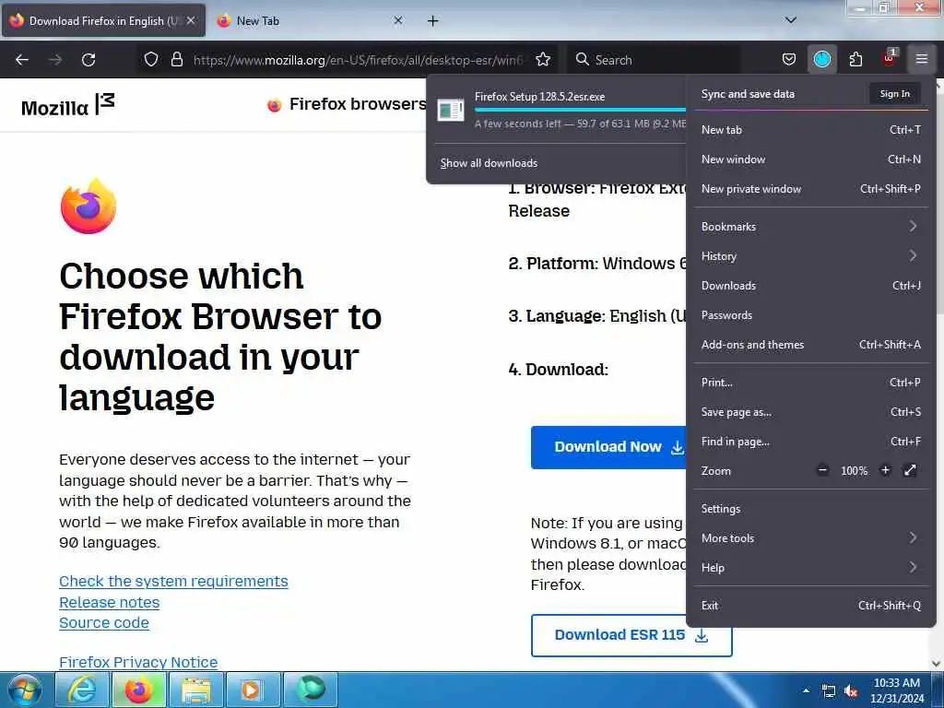Viewport: 944px width, 708px height.
Task: Click Download ESR 115 button
Action: pyautogui.click(x=631, y=635)
